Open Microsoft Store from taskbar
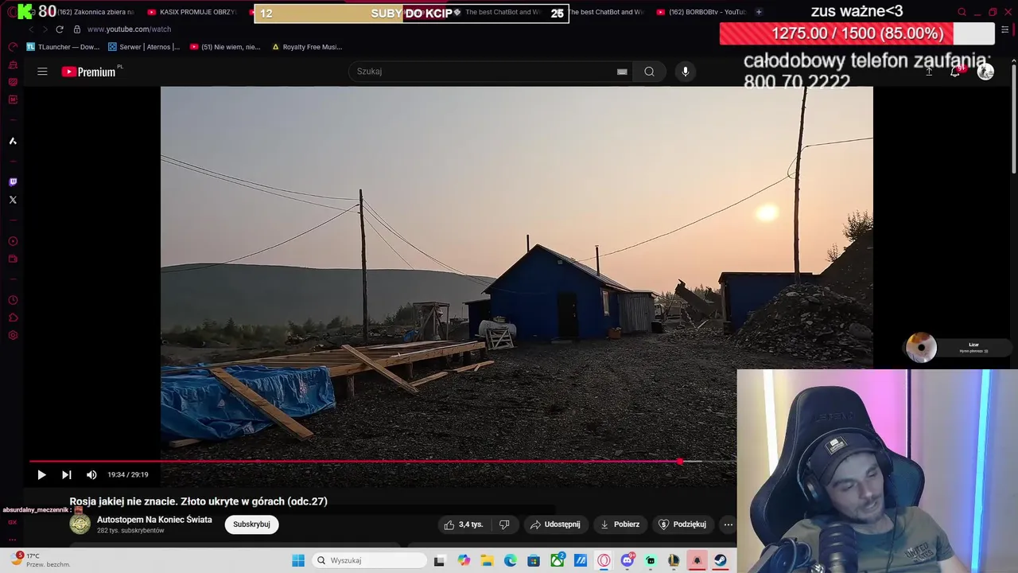Screen dimensions: 1018x573 click(x=534, y=560)
